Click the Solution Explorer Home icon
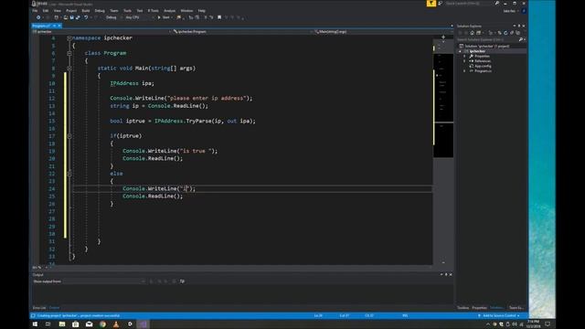 [472, 33]
